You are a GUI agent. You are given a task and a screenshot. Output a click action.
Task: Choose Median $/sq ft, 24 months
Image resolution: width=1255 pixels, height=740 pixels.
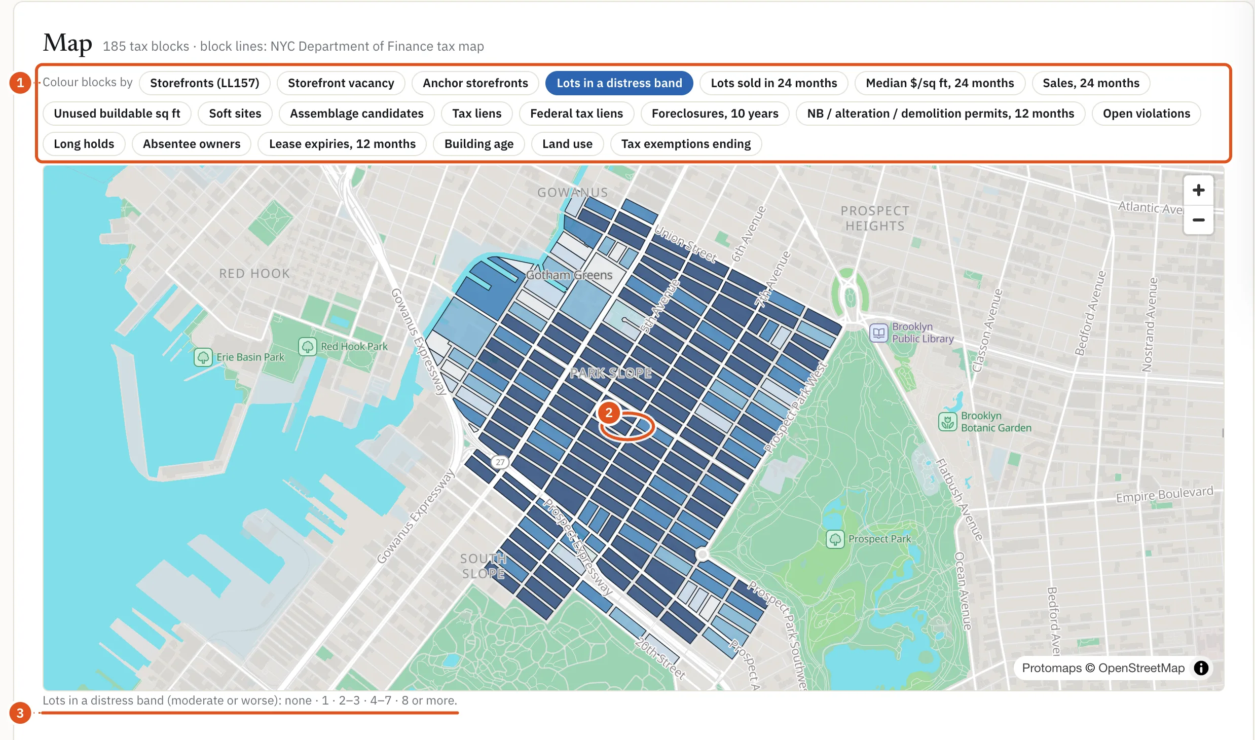939,83
